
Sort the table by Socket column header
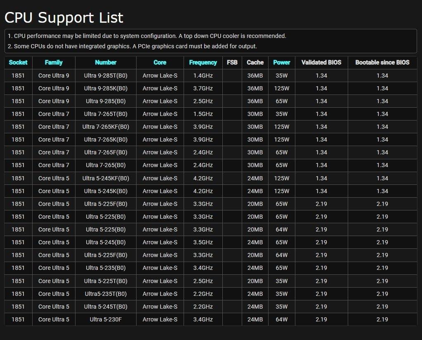coord(18,62)
